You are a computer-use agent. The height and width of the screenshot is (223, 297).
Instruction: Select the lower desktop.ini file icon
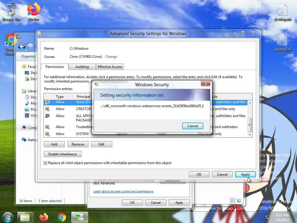click(x=282, y=42)
